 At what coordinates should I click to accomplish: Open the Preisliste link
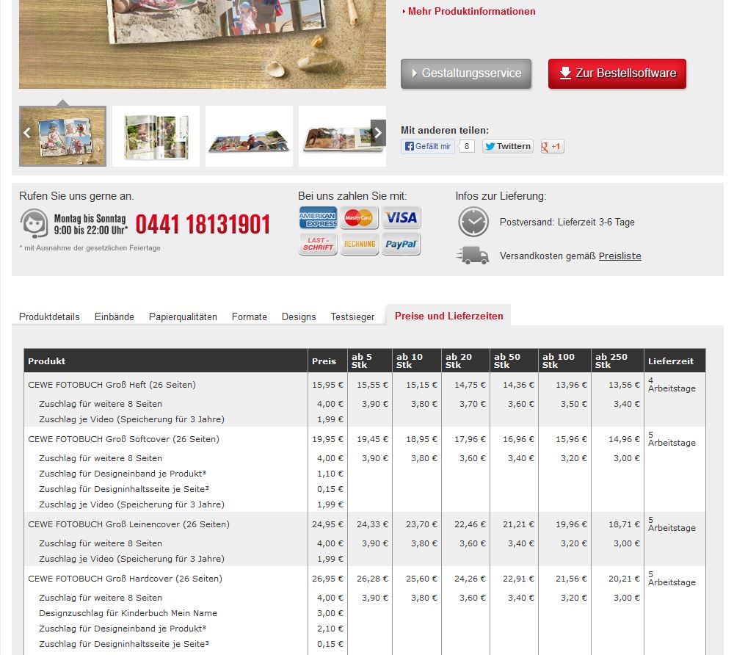click(x=619, y=256)
